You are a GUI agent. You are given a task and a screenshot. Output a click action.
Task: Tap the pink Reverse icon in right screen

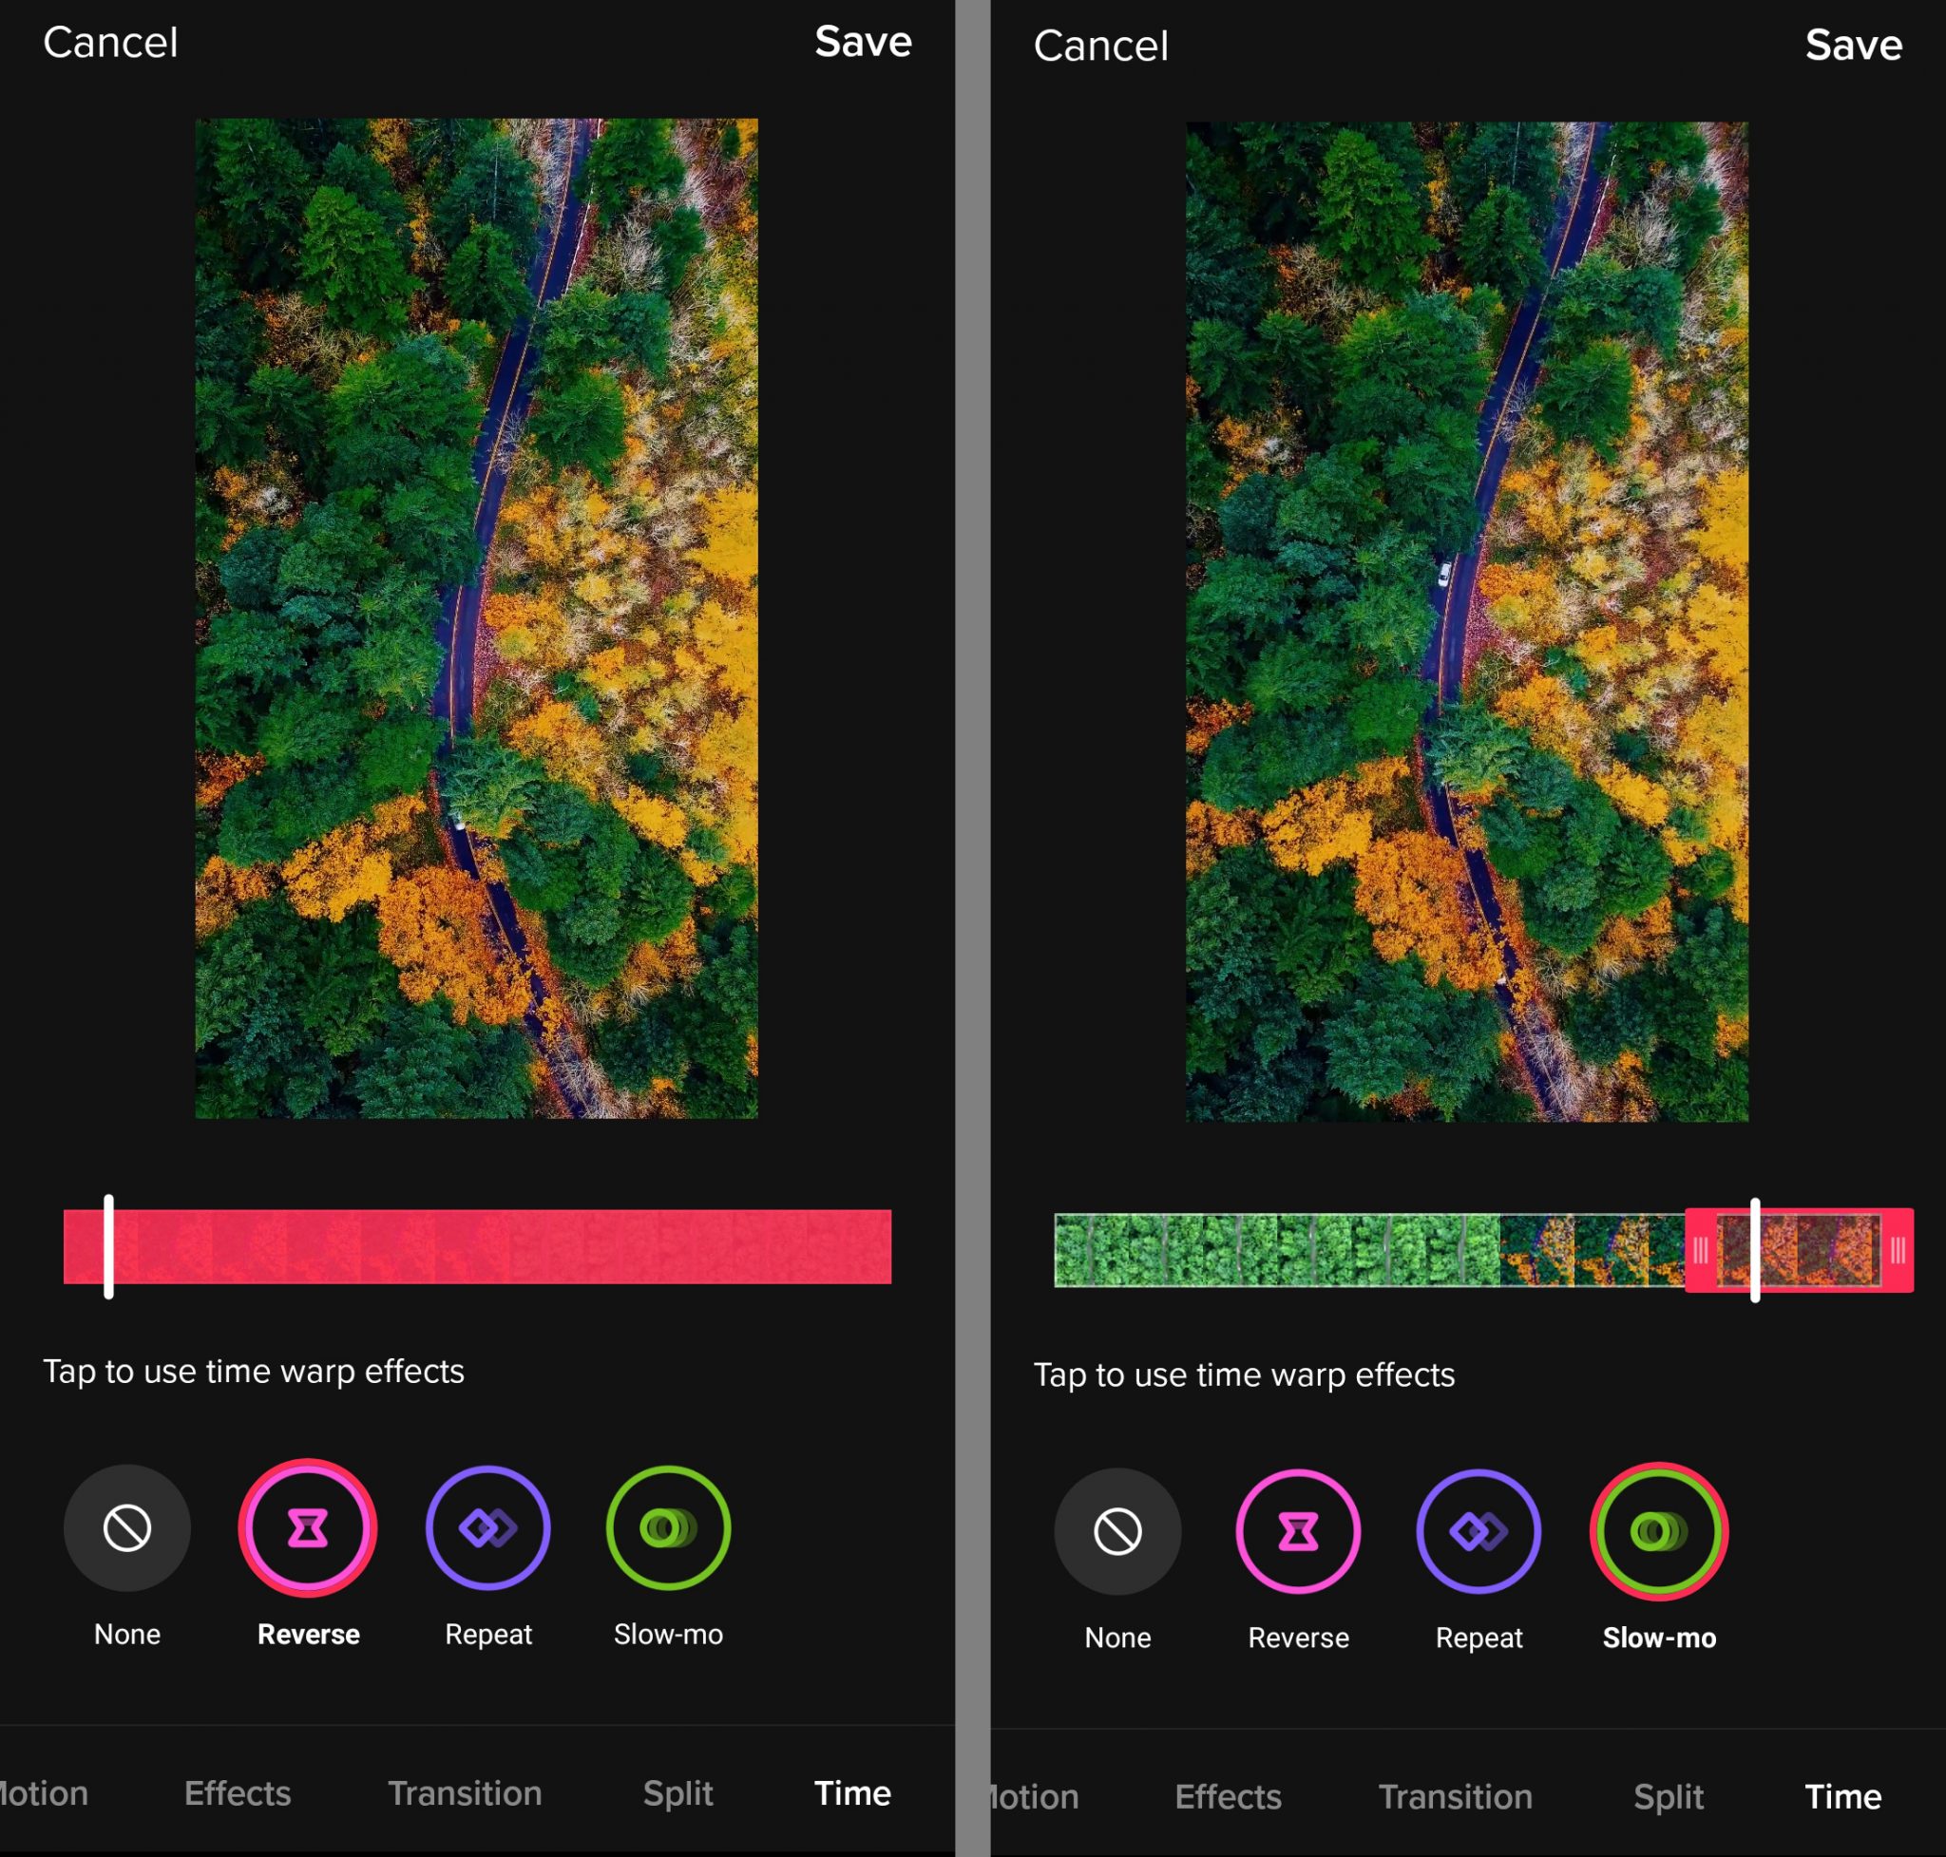tap(1298, 1532)
